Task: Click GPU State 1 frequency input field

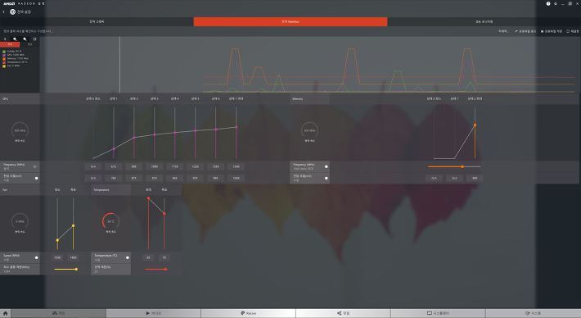Action: point(114,166)
